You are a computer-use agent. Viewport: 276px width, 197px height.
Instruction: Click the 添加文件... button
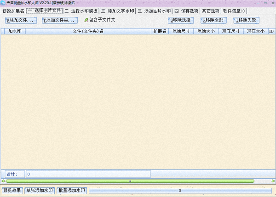point(21,20)
